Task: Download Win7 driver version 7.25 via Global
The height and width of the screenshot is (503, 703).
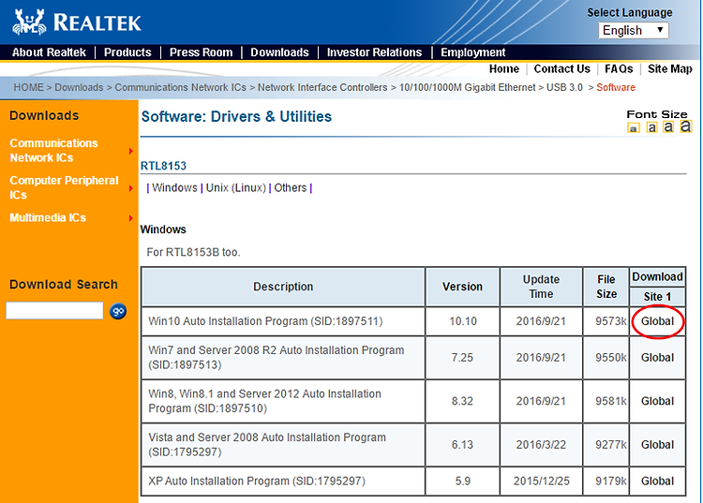Action: (657, 358)
